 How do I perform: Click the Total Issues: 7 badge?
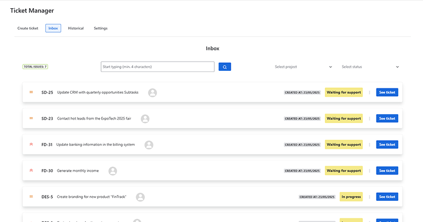click(35, 67)
